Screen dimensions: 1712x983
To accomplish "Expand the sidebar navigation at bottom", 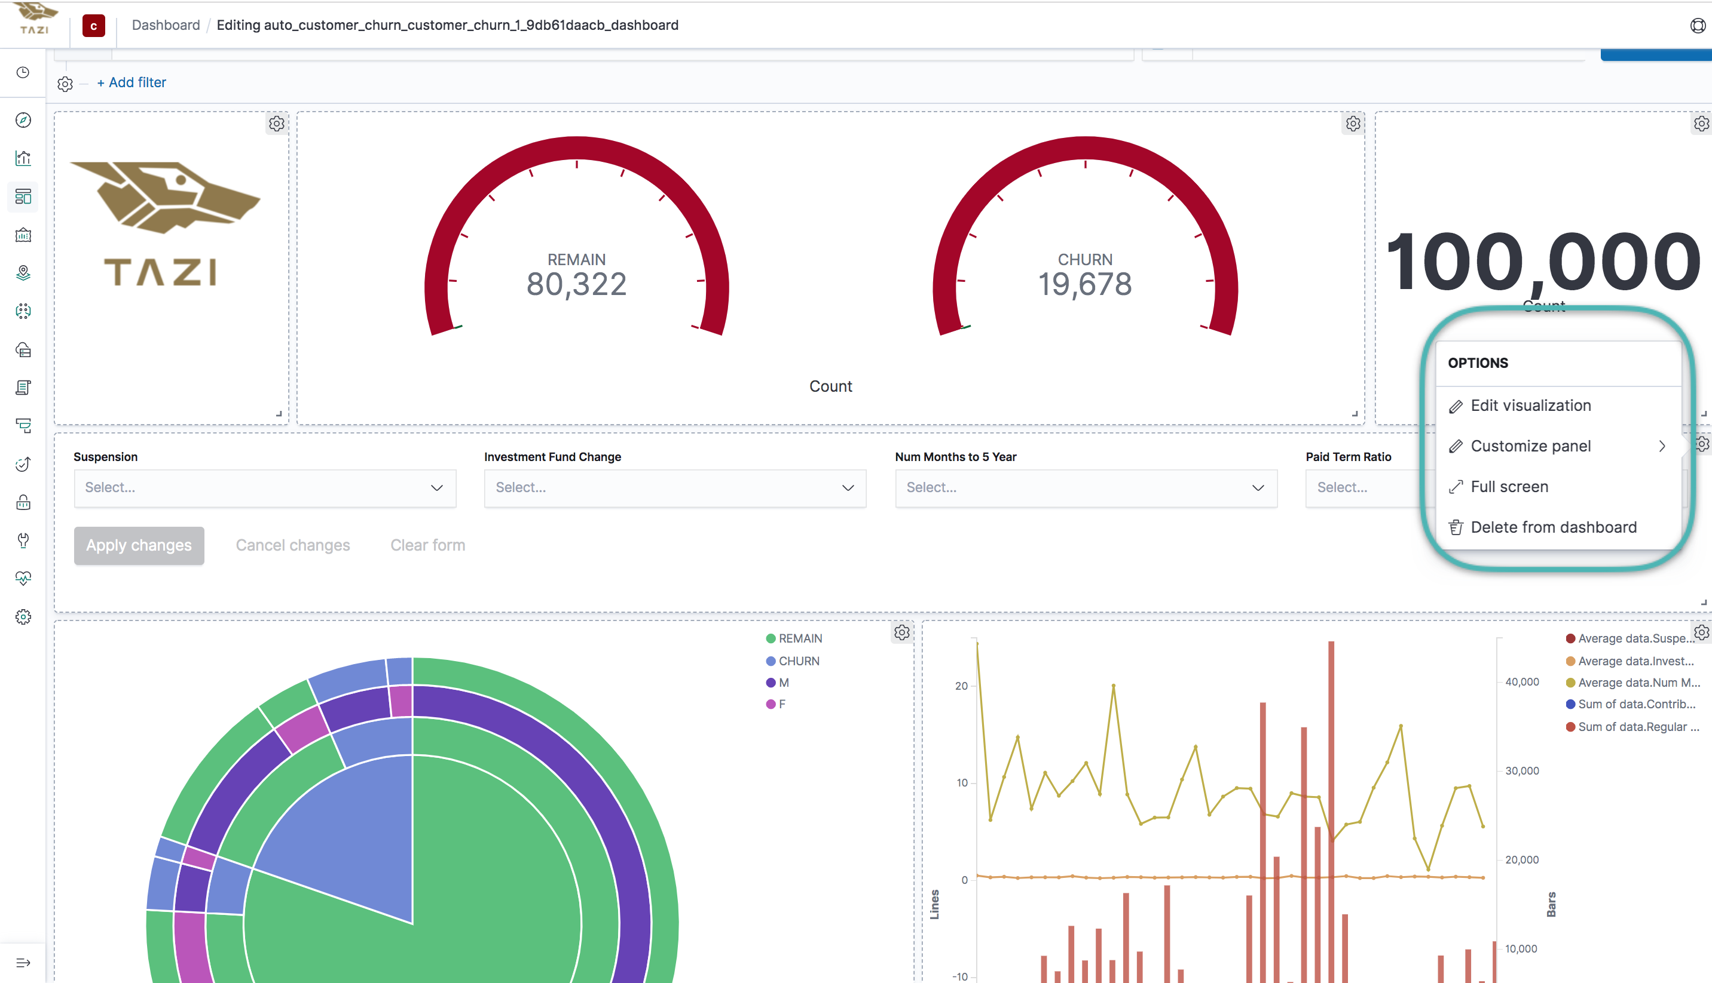I will (23, 963).
